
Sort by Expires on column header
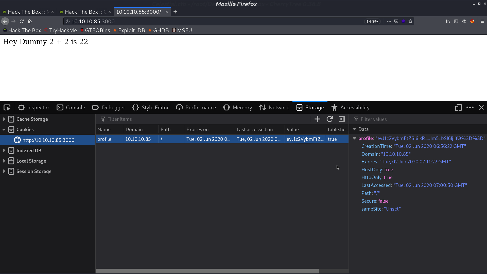click(x=210, y=129)
